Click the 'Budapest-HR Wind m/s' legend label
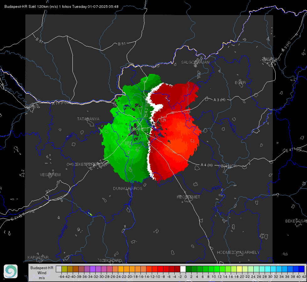307x282 pixels. [x=42, y=273]
